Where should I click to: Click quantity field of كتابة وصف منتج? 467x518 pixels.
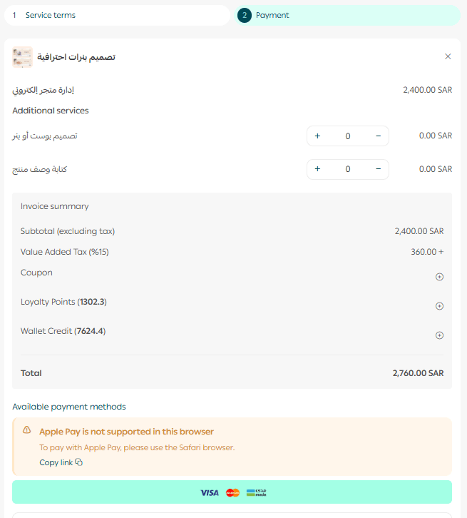point(348,169)
